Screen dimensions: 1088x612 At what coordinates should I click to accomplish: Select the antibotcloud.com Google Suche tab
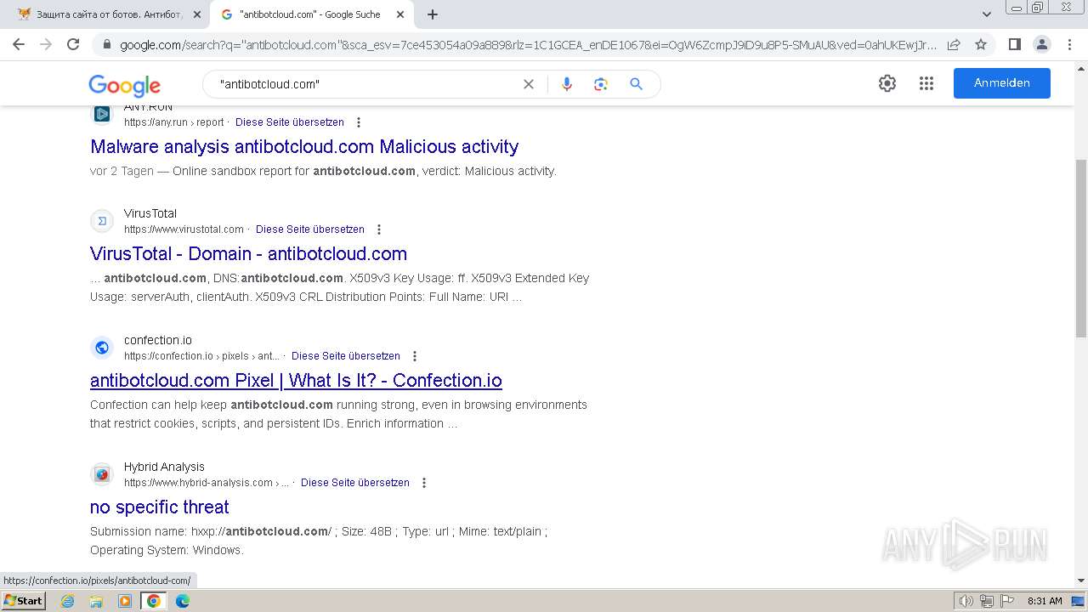[x=310, y=14]
